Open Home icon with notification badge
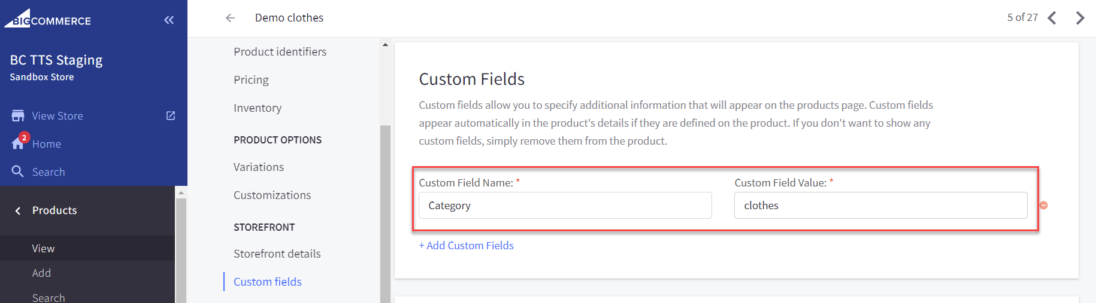Screen dimensions: 1096x303 point(19,143)
